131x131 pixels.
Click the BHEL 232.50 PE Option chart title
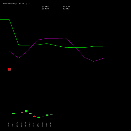(18, 4)
